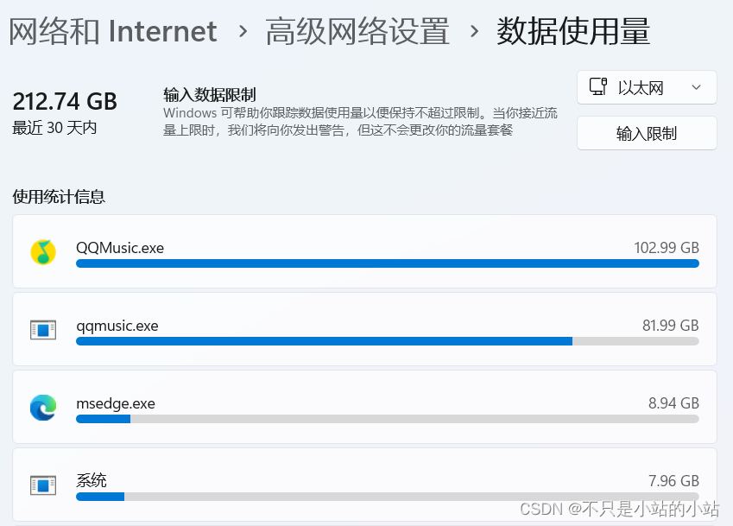Screen dimensions: 733x526
Task: Click the qqmusic.exe blue app icon
Action: point(42,327)
